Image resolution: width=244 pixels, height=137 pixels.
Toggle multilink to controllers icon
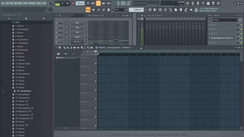[x=109, y=10]
